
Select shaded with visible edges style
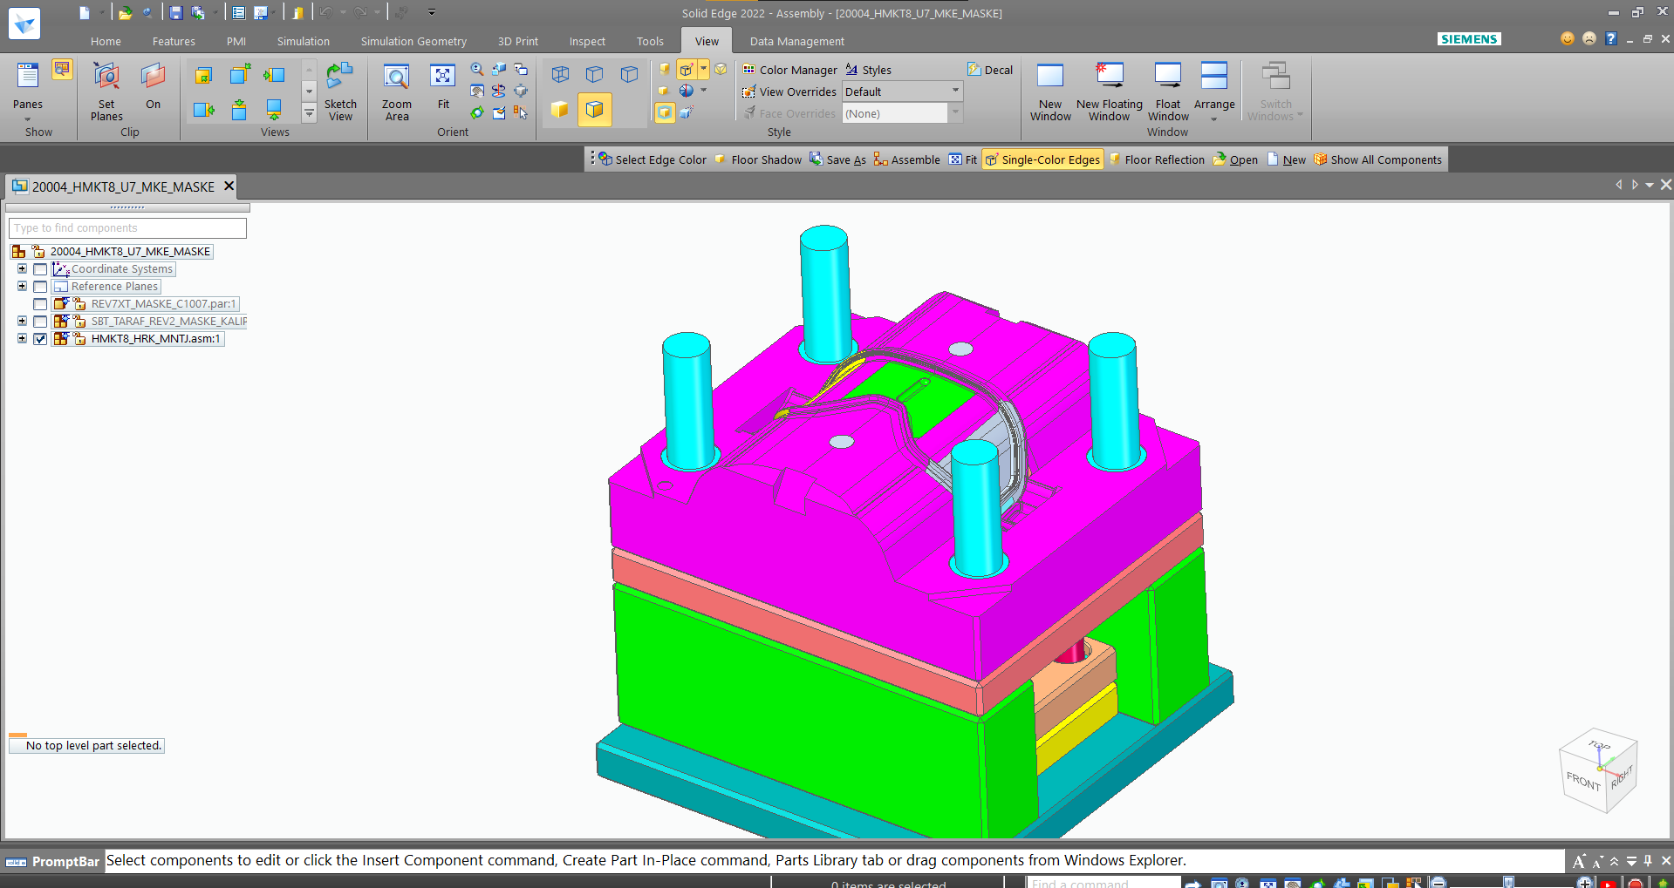pos(595,110)
